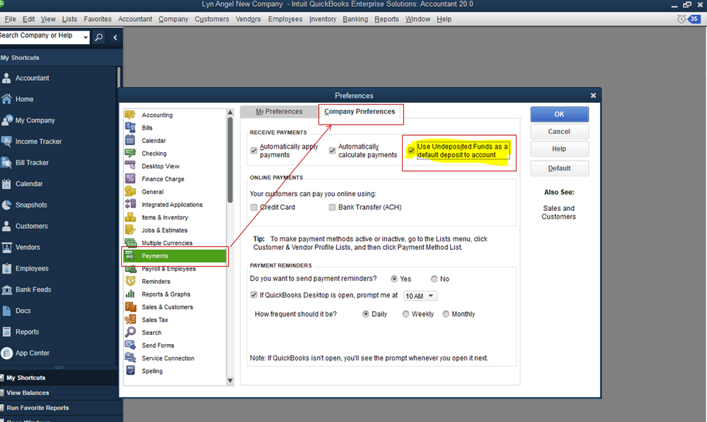This screenshot has height=422, width=707.
Task: Click the reminders clock icon in menu bar
Action: 682,19
